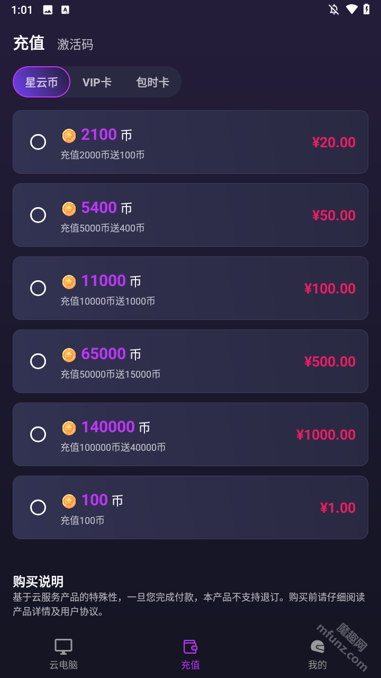Switch to the VIP卡 tab
The height and width of the screenshot is (678, 381).
click(97, 82)
